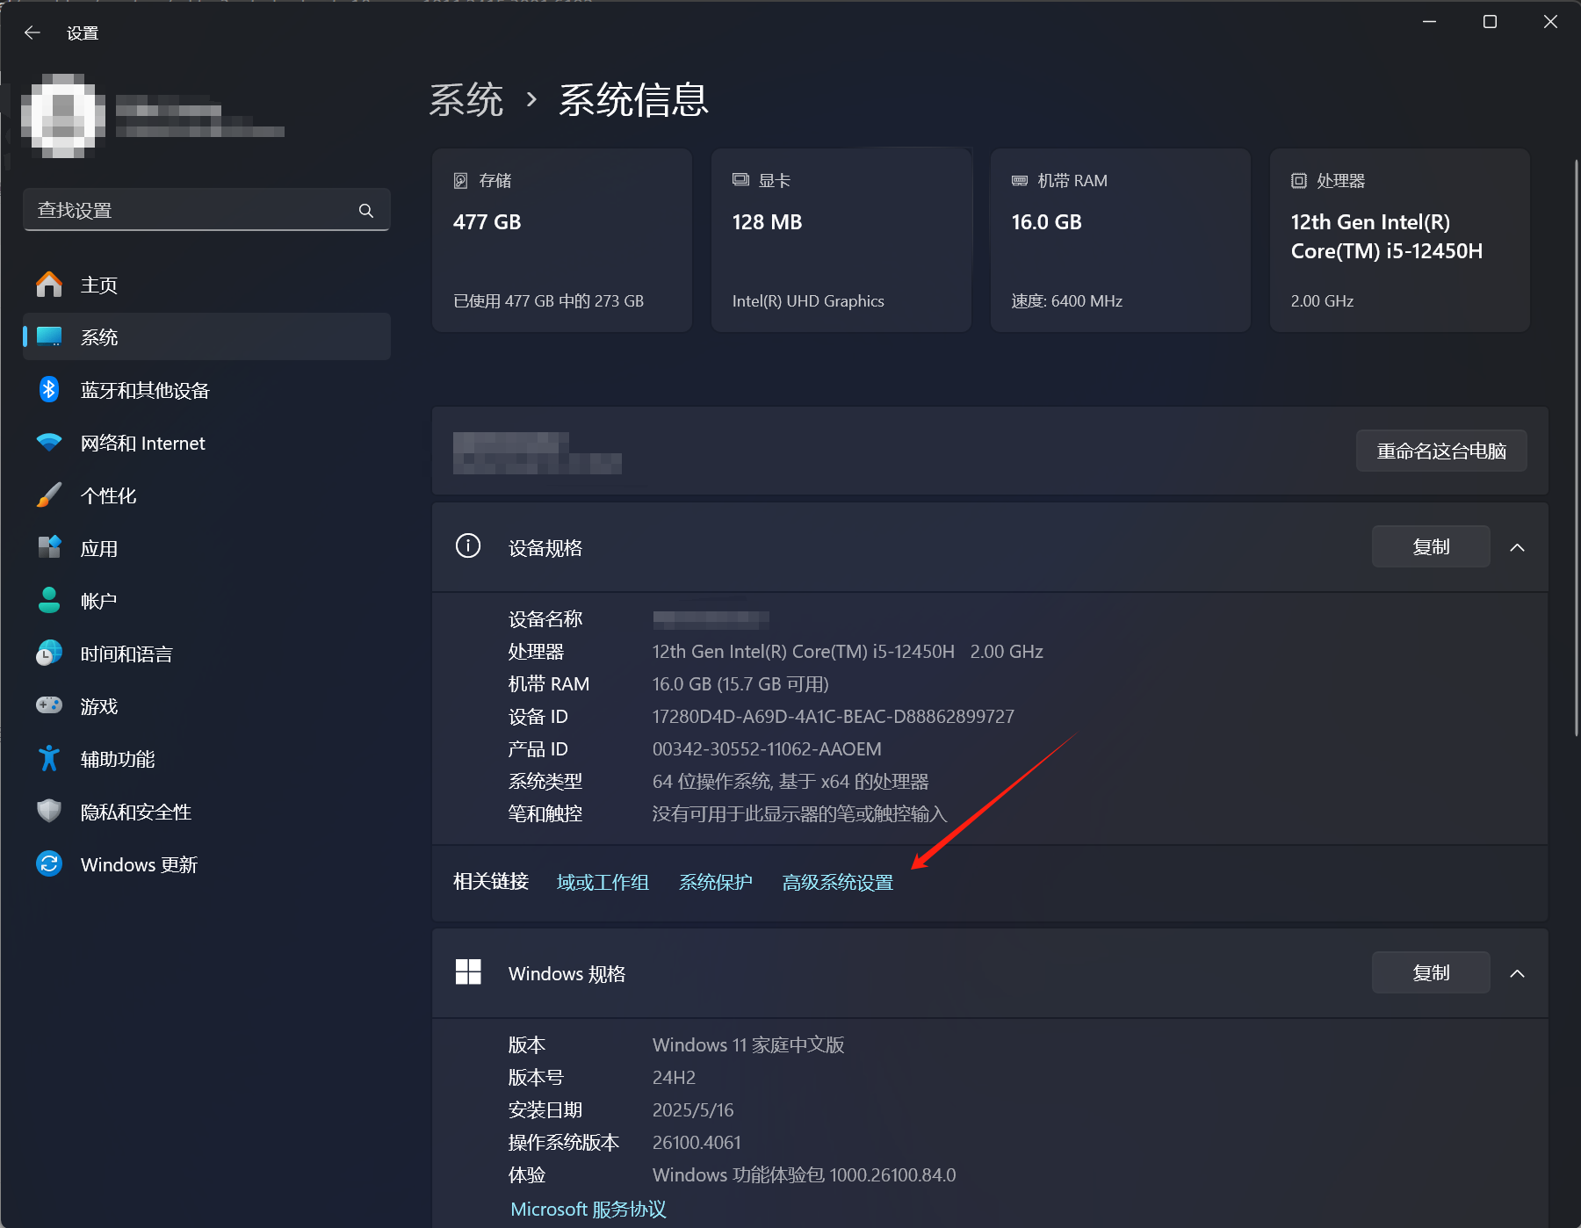The height and width of the screenshot is (1228, 1581).
Task: Copy device specifications with 复制 button
Action: click(x=1431, y=546)
